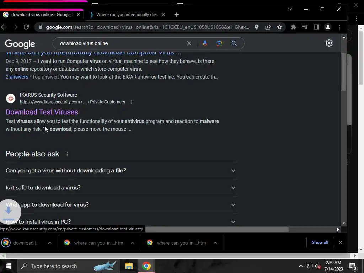Share this page using share icon
This screenshot has width=364, height=273.
point(268,27)
